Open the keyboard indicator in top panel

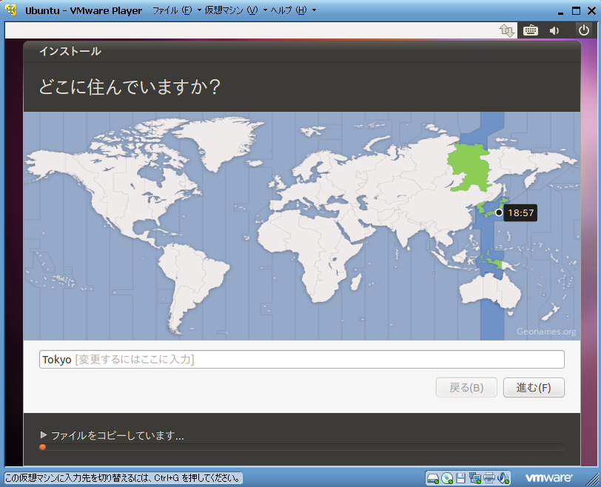[x=531, y=30]
